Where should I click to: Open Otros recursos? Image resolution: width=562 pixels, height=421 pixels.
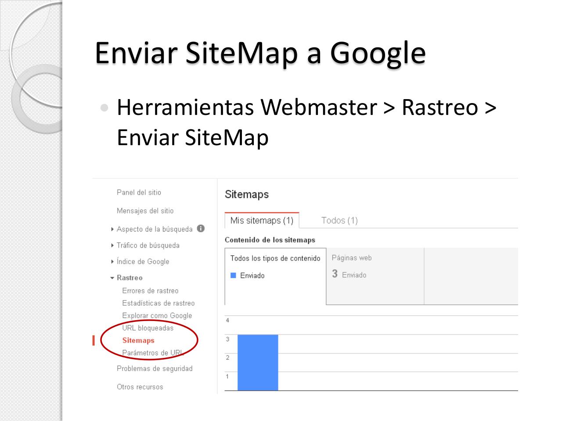[140, 387]
